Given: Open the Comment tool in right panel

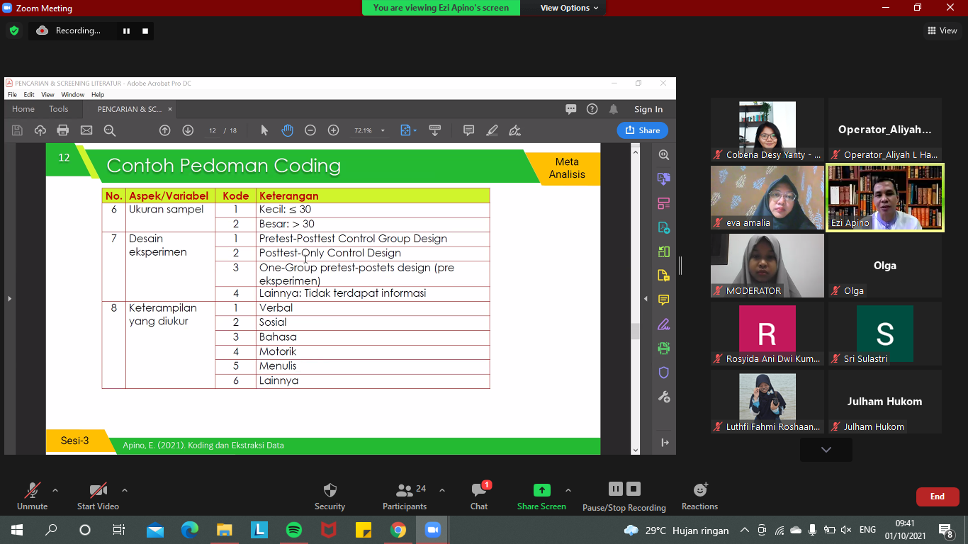Looking at the screenshot, I should pos(663,300).
